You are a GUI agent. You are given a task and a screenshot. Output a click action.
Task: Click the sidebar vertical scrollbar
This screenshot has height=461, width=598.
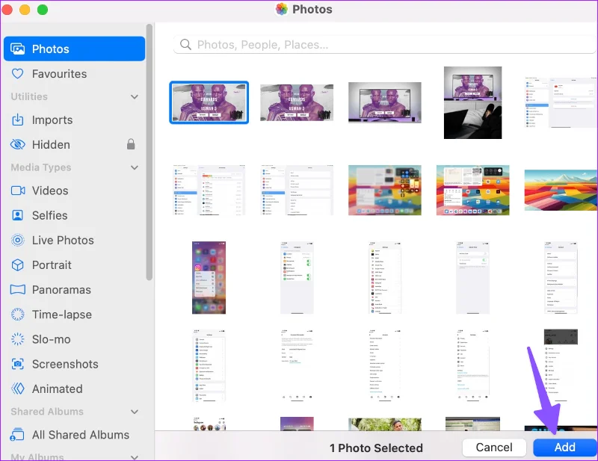tap(149, 152)
